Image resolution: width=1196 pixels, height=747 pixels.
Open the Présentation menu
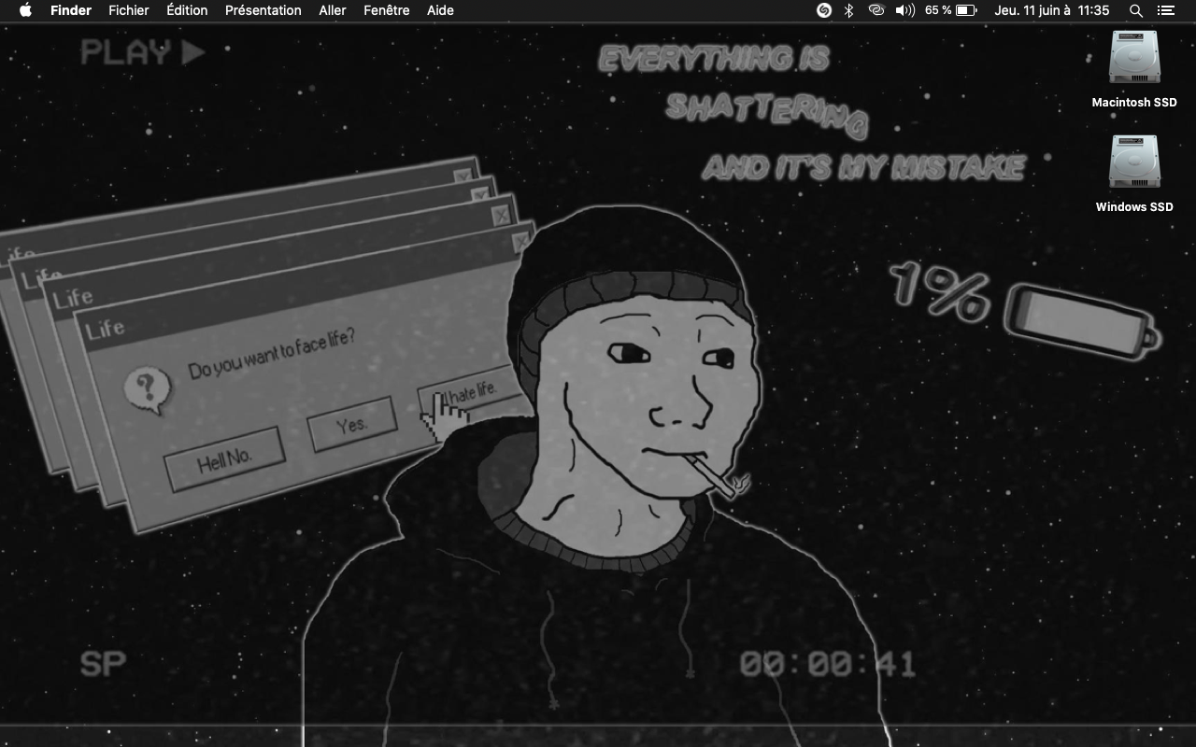pos(263,10)
